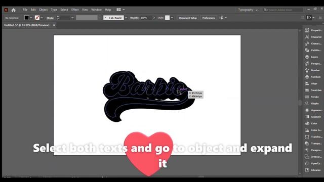Open the Character panel icon
The image size is (324, 182).
pyautogui.click(x=307, y=37)
